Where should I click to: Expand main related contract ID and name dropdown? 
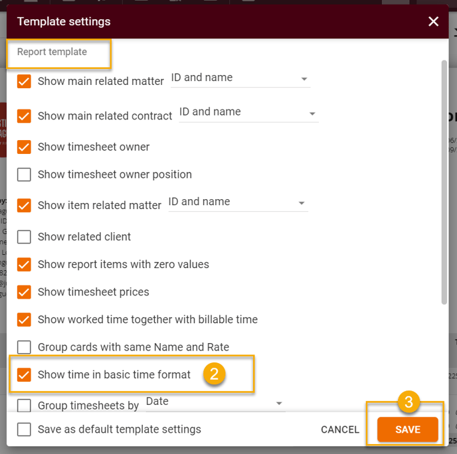(248, 113)
